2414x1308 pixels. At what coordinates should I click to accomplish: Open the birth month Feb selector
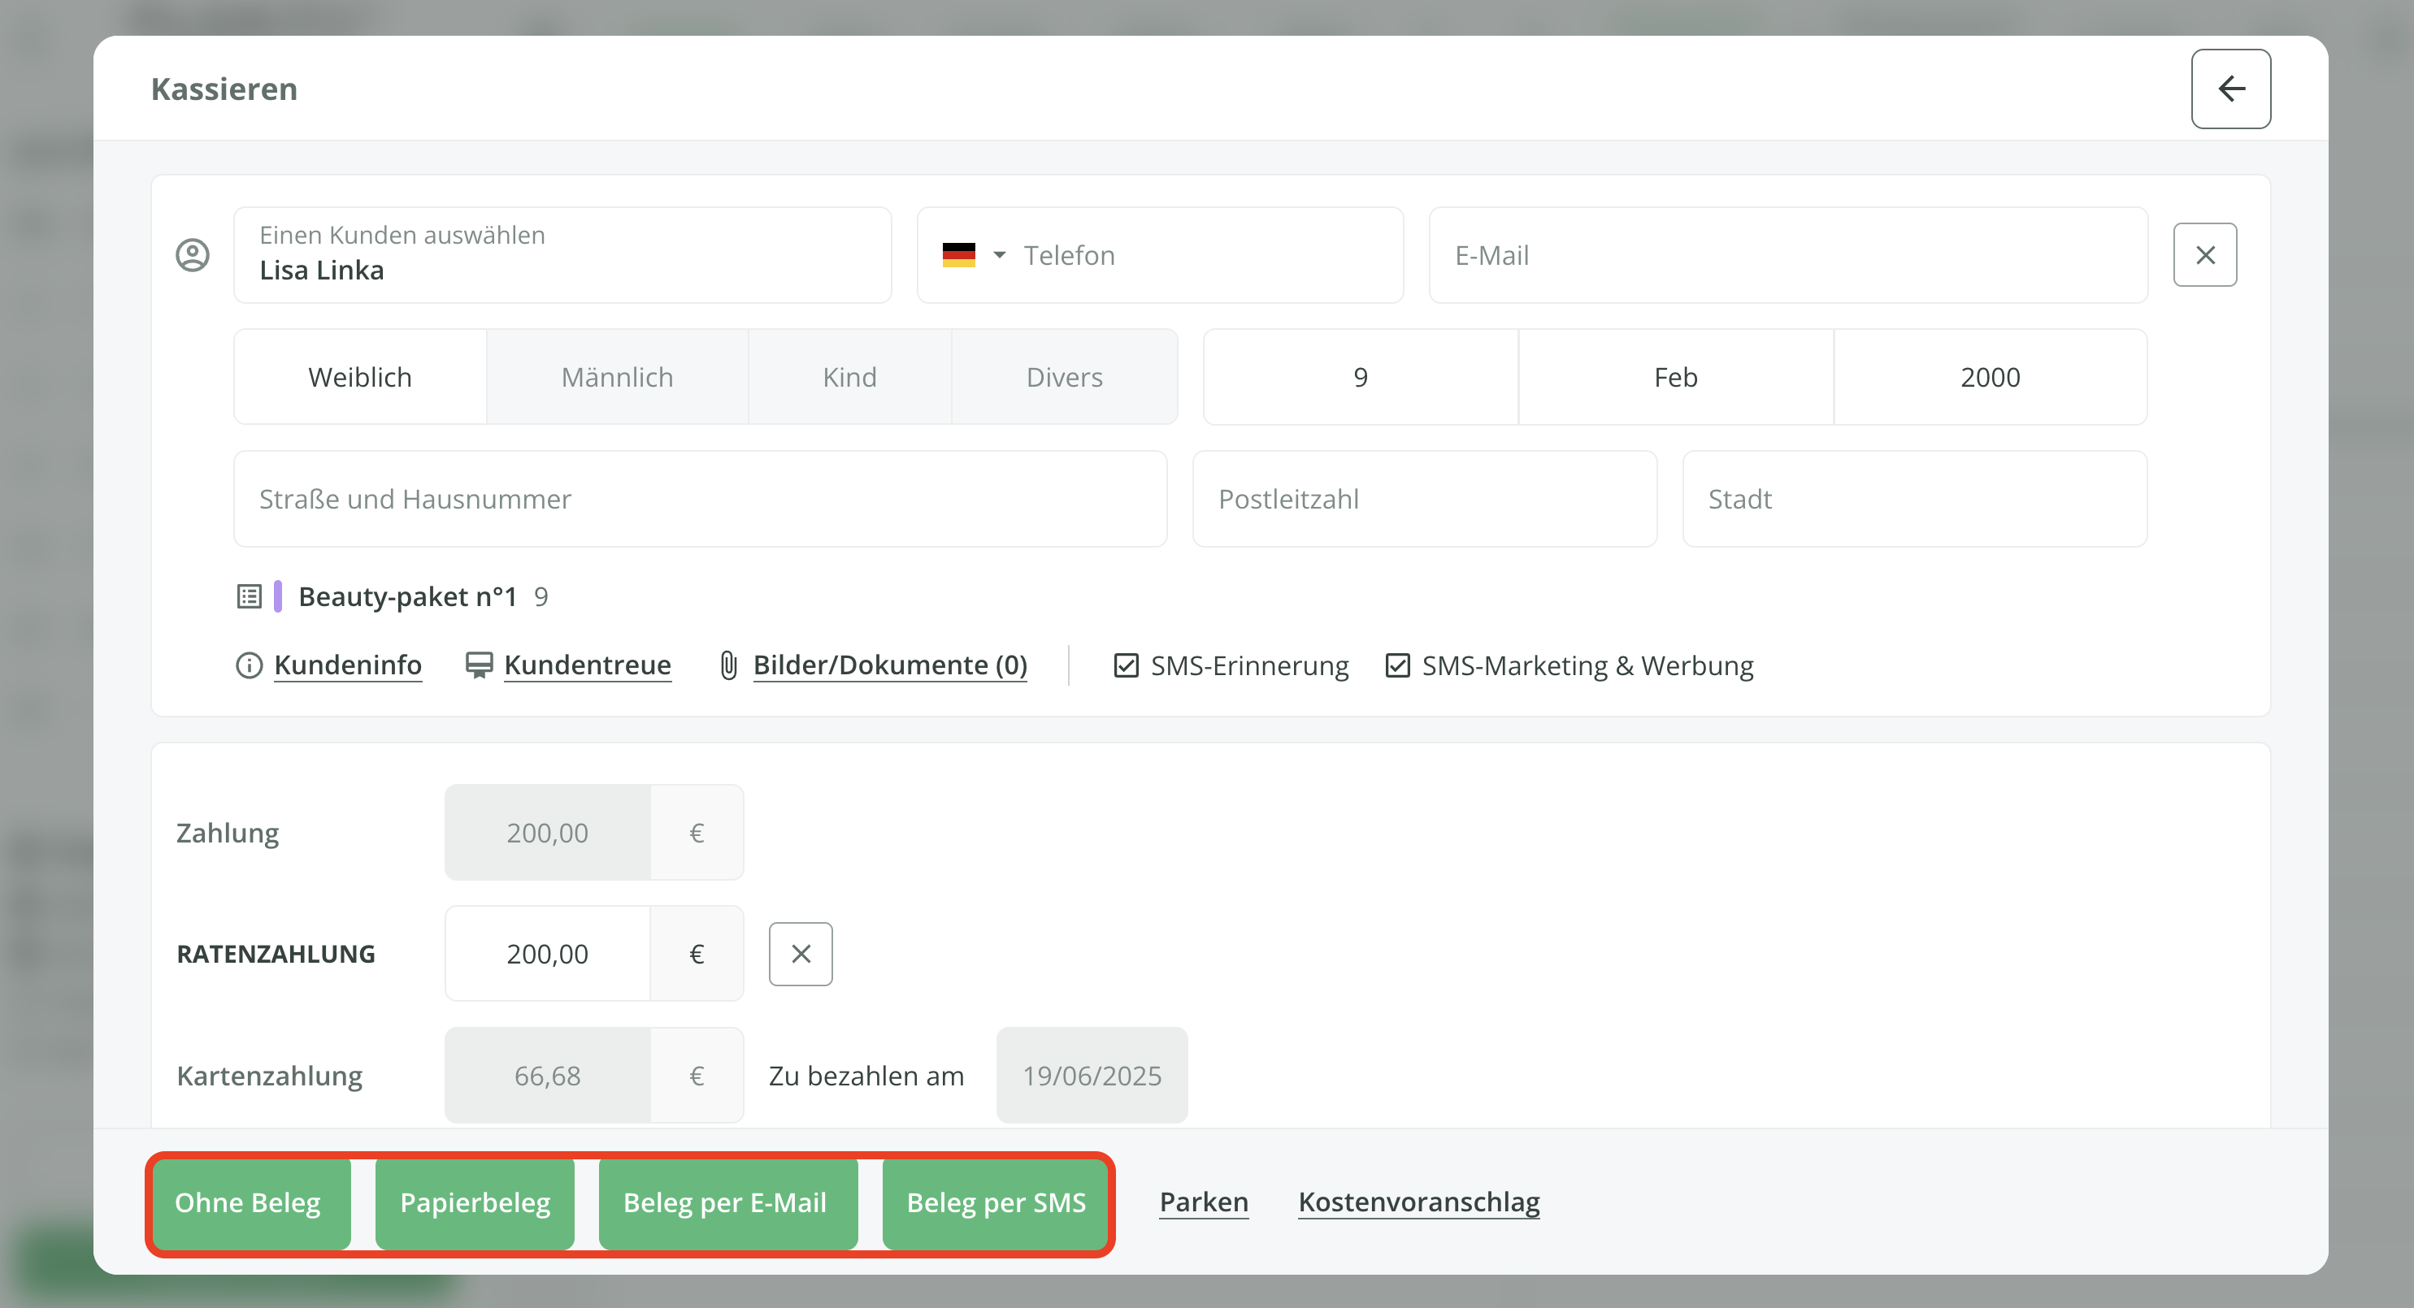[x=1674, y=377]
